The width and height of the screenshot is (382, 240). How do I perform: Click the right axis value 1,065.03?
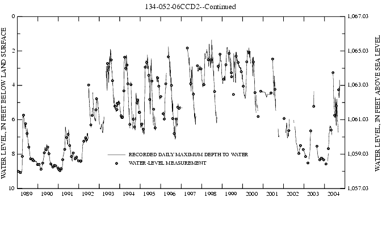tap(358, 51)
